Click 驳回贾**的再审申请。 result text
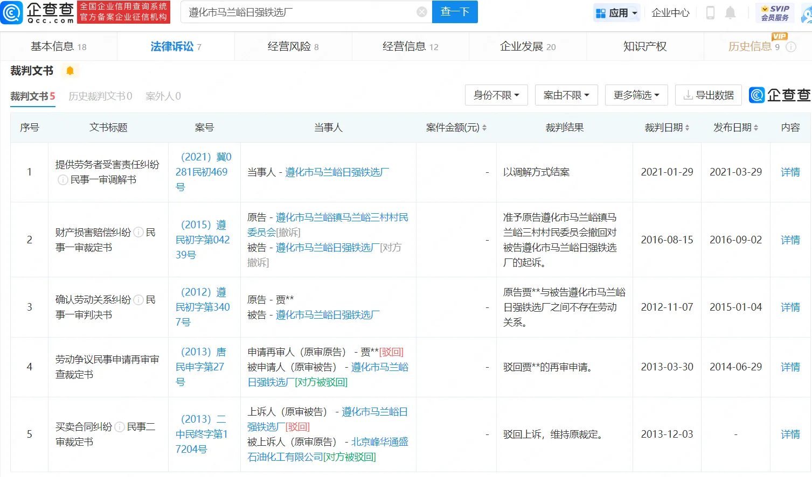This screenshot has height=477, width=812. pyautogui.click(x=548, y=367)
